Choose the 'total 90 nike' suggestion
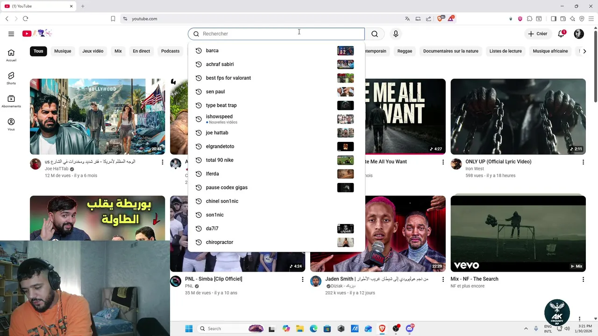This screenshot has height=336, width=598. [x=276, y=160]
